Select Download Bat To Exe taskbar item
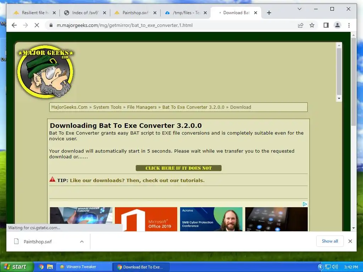363x272 pixels. tap(141, 267)
